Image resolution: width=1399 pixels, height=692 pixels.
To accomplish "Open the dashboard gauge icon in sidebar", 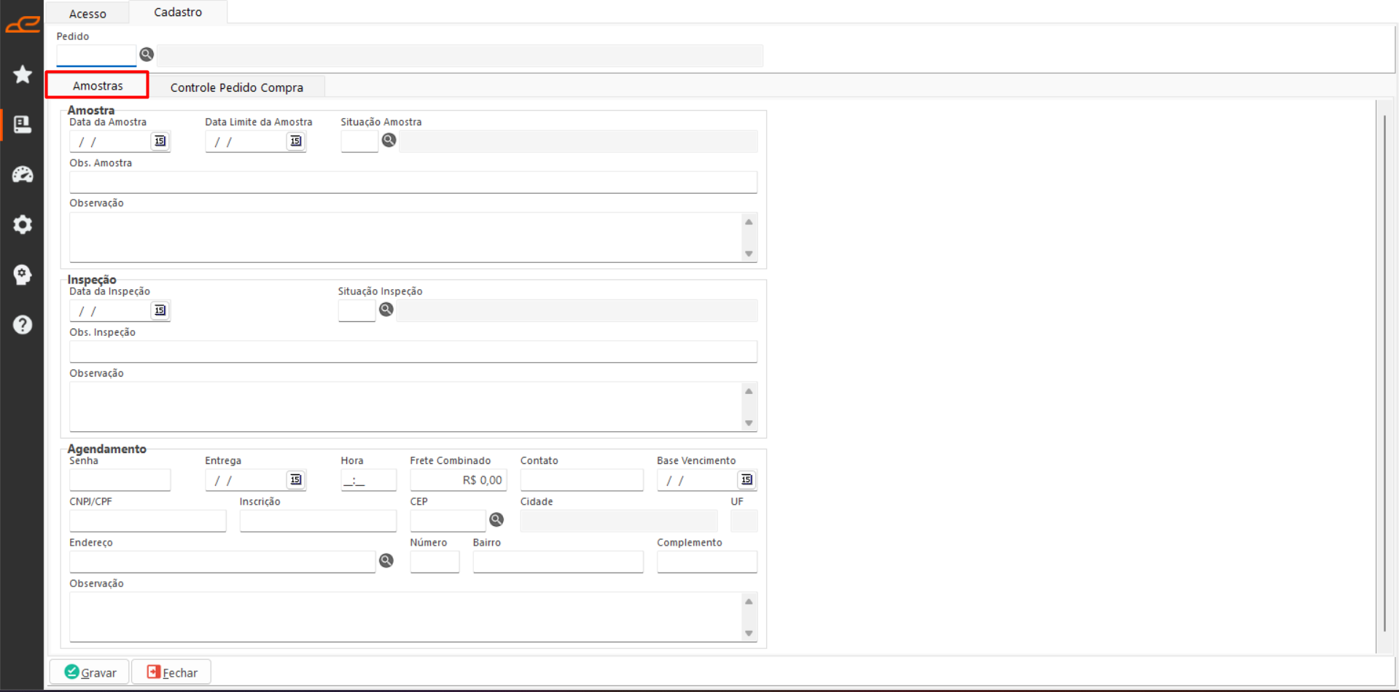I will pyautogui.click(x=23, y=175).
